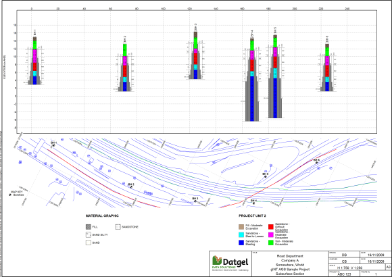
Task: Click the Subsurface Section title text
Action: coord(290,274)
